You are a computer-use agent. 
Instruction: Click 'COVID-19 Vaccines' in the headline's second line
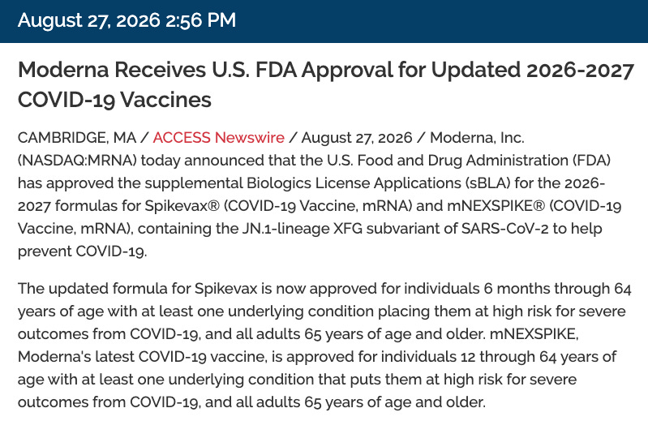pyautogui.click(x=114, y=100)
